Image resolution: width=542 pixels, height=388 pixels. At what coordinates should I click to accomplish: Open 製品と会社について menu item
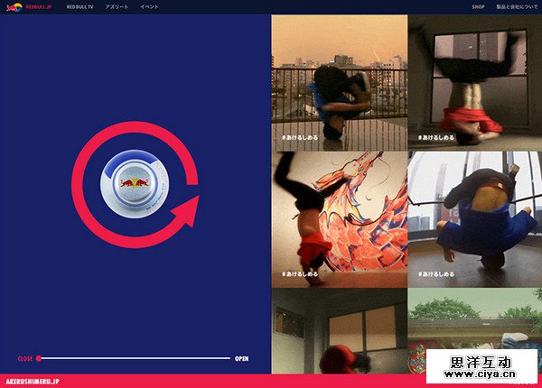click(517, 7)
